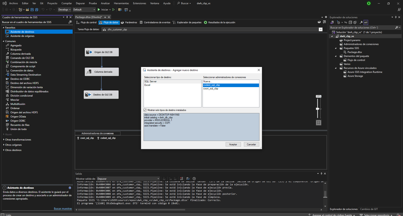Image resolution: width=403 pixels, height=216 pixels.
Task: Select cxori_sql_cbp connection manager in bottom tray
Action: [x=85, y=138]
